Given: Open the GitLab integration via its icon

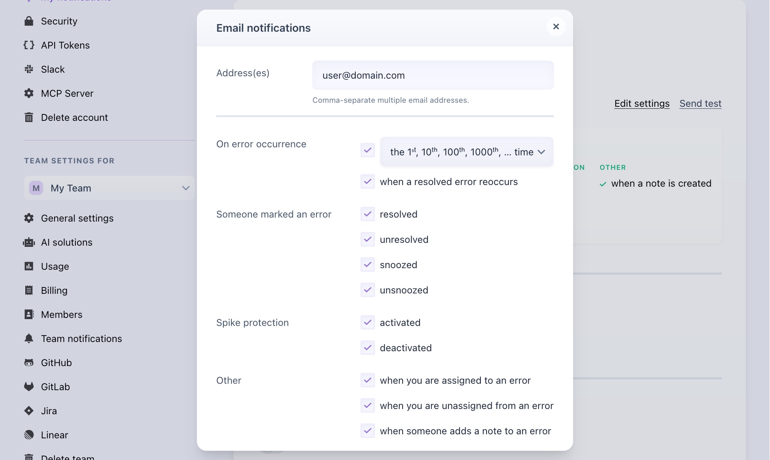Looking at the screenshot, I should coord(29,387).
